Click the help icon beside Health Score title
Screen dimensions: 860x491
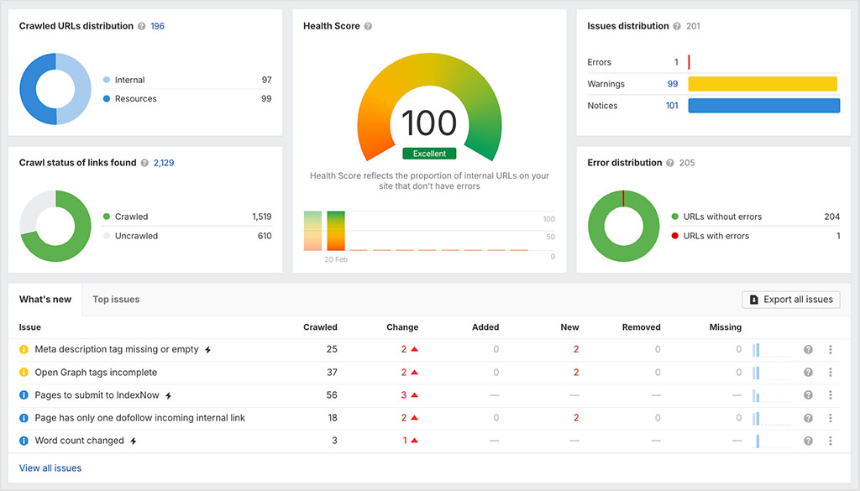(367, 26)
